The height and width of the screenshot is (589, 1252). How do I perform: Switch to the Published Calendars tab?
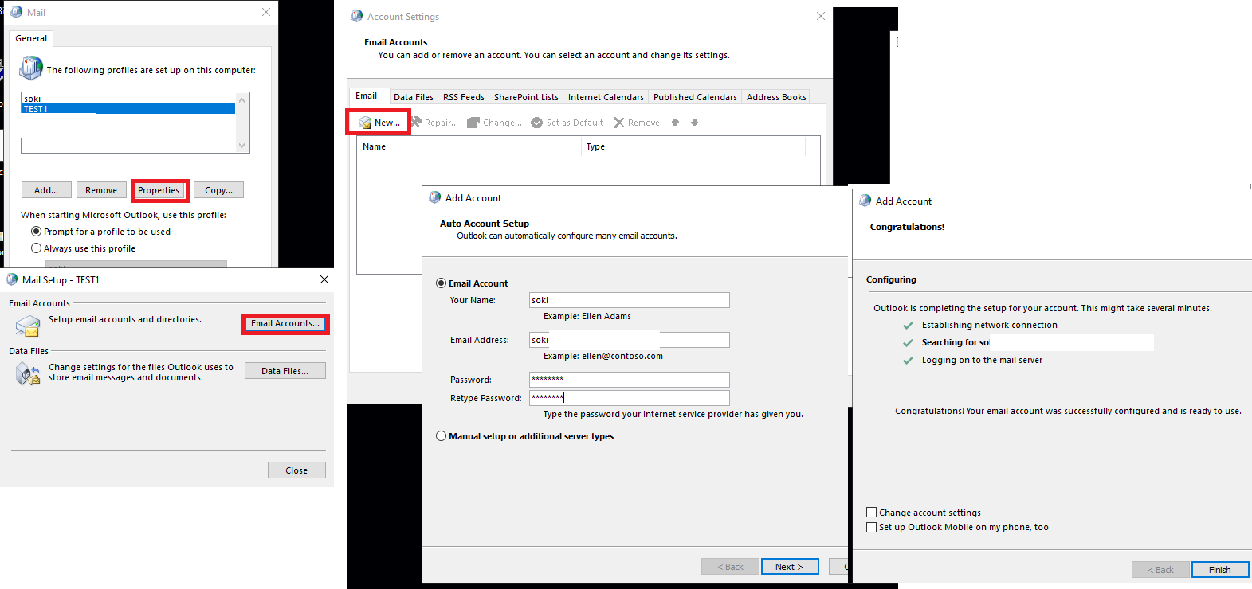[695, 97]
